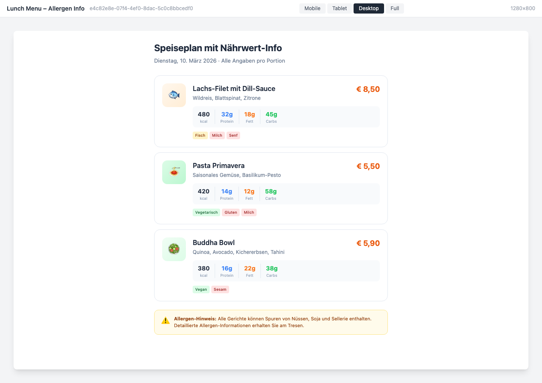This screenshot has height=383, width=542.
Task: Click the fish icon for Lachs-Filet
Action: click(174, 95)
